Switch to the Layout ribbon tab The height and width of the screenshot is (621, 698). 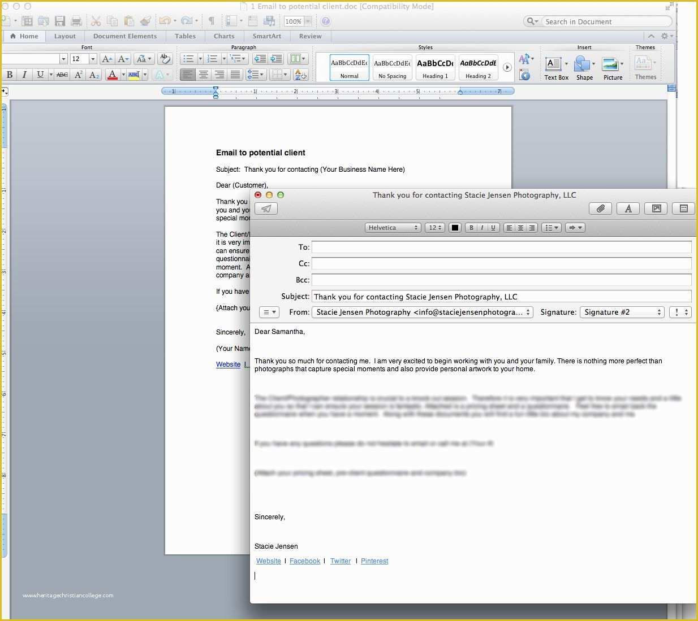(64, 36)
